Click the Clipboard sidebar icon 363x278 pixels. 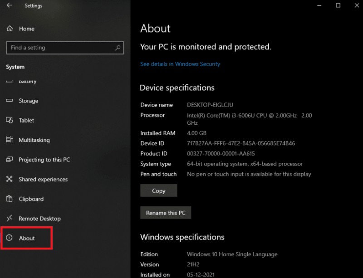pos(10,199)
